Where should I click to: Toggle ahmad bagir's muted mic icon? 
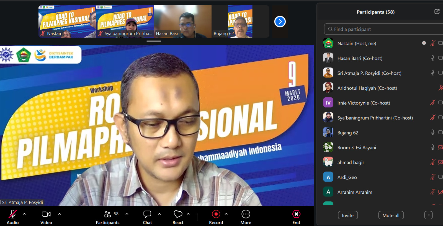[x=432, y=162]
